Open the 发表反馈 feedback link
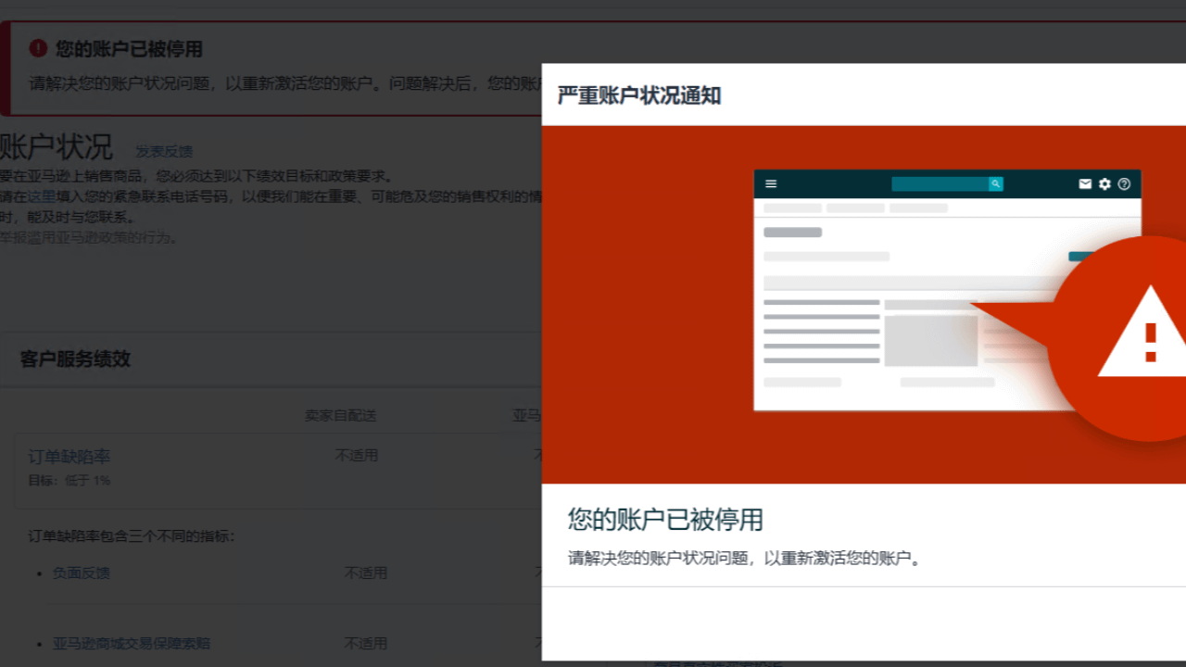This screenshot has width=1186, height=667. point(164,151)
